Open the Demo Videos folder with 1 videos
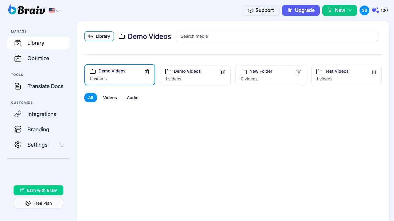 tap(195, 75)
